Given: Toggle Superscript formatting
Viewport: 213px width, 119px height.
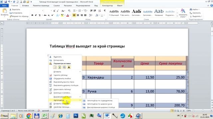Looking at the screenshot, I should [x=52, y=16].
